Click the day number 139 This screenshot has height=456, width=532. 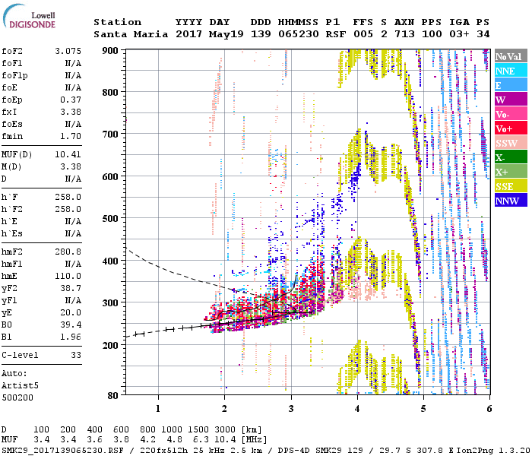[261, 34]
